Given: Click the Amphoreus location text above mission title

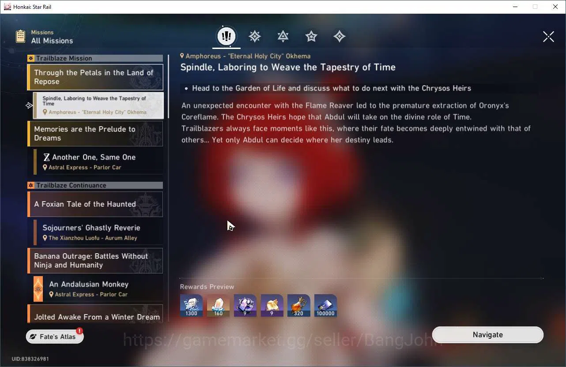Looking at the screenshot, I should [x=248, y=56].
